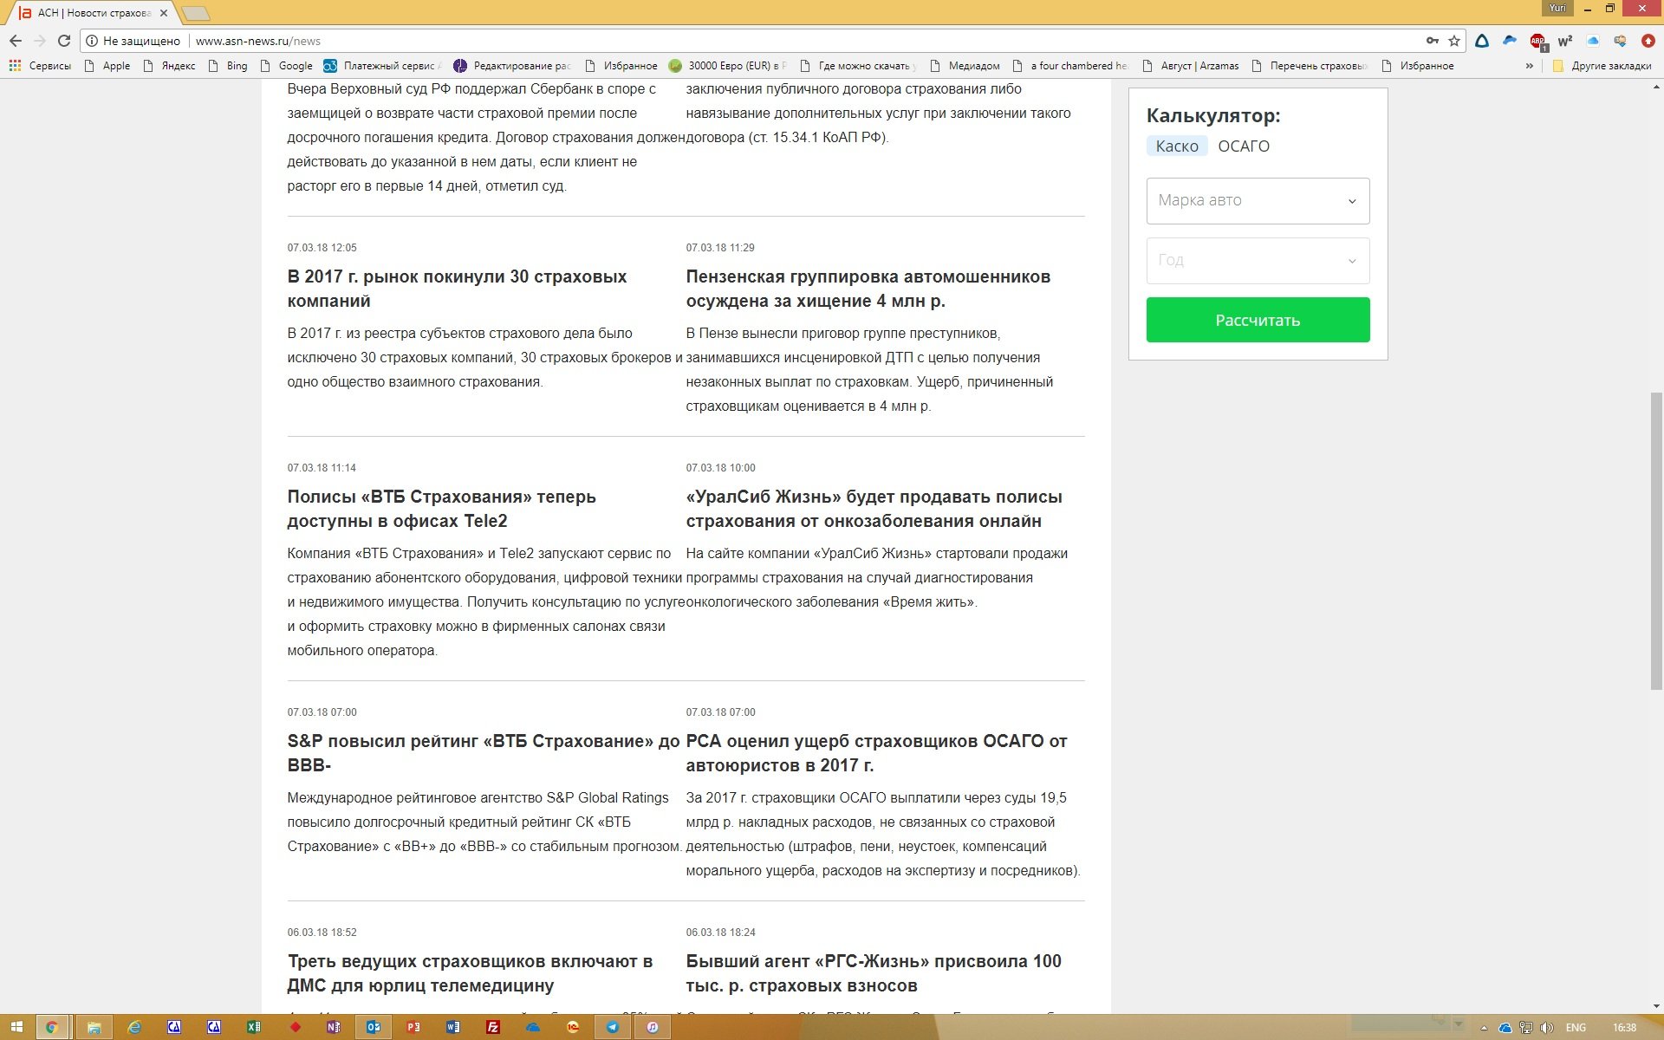Open OneDrive from the taskbar
Image resolution: width=1664 pixels, height=1040 pixels.
[x=533, y=1027]
